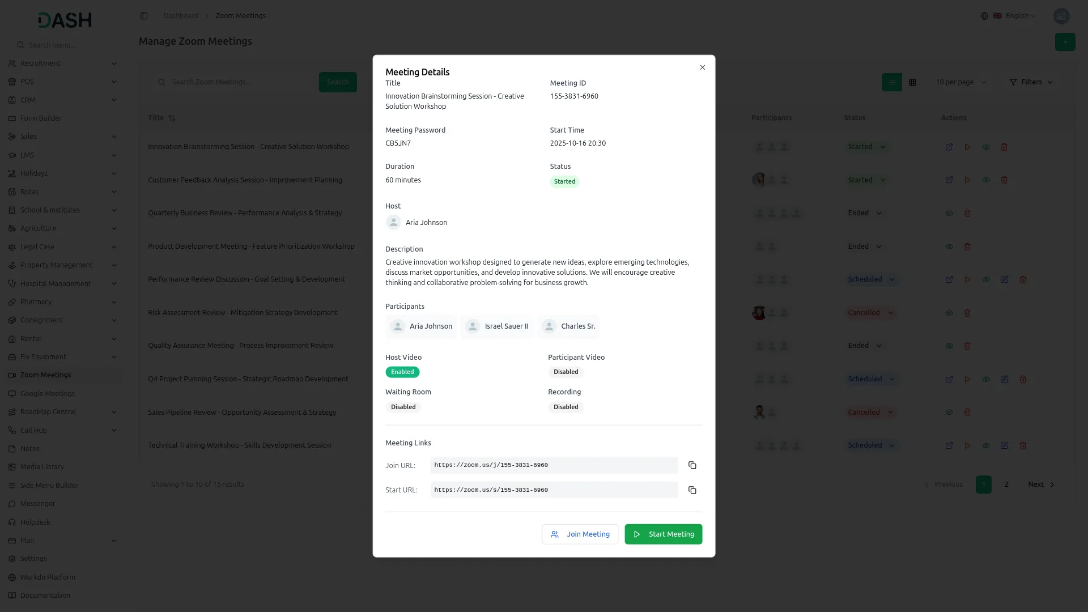The image size is (1088, 612).
Task: Copy the Start URL link
Action: (x=692, y=490)
